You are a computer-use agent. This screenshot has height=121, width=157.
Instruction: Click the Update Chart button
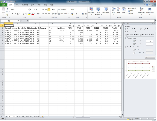click(x=150, y=57)
